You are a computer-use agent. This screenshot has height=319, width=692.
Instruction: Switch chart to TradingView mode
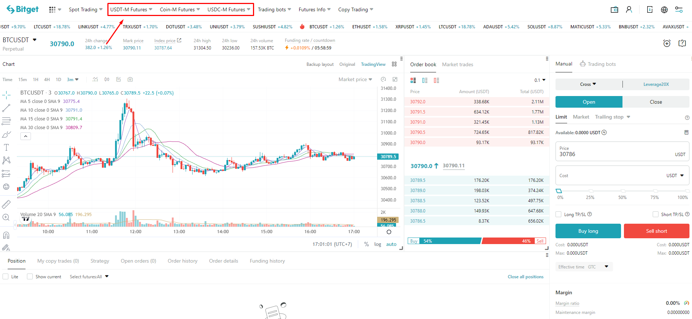tap(373, 64)
